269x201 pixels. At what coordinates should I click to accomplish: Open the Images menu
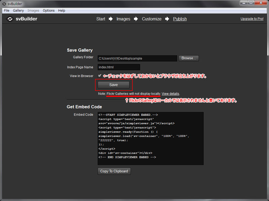(33, 10)
